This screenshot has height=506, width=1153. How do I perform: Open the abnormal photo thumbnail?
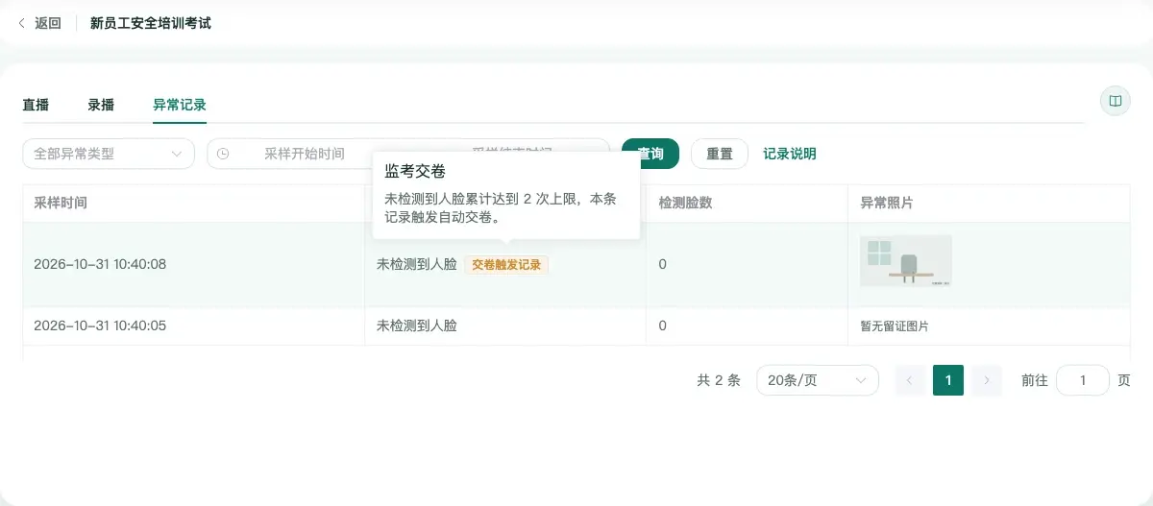coord(906,261)
